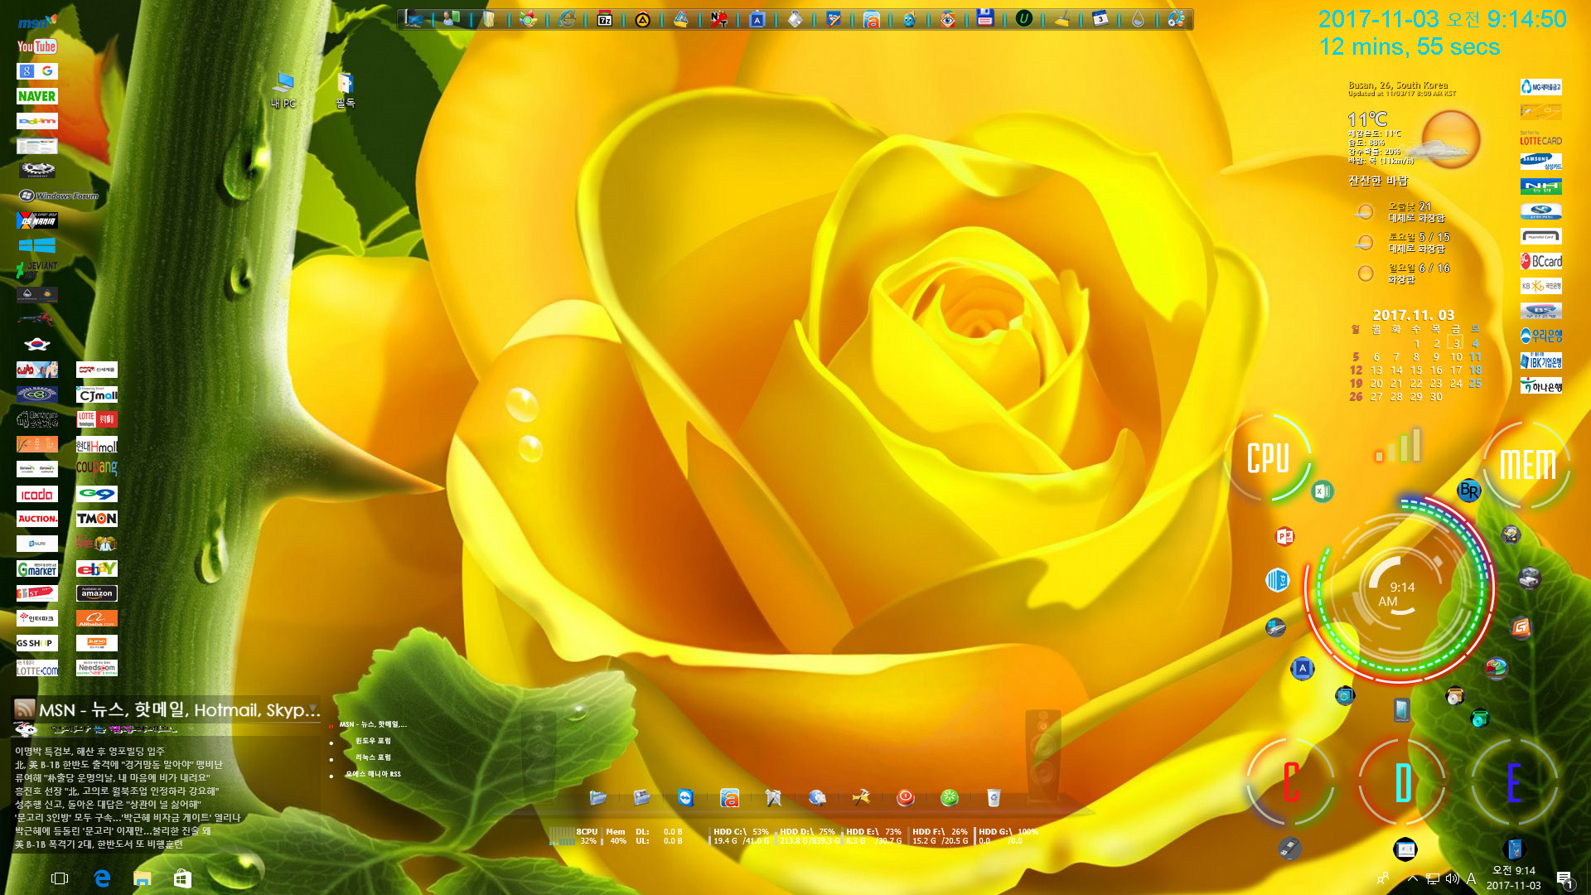1591x895 pixels.
Task: Open the Action Center notifications
Action: click(1564, 878)
